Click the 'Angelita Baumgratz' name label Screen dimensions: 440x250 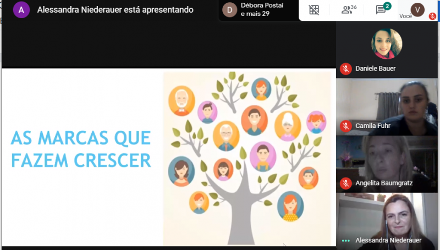(384, 184)
